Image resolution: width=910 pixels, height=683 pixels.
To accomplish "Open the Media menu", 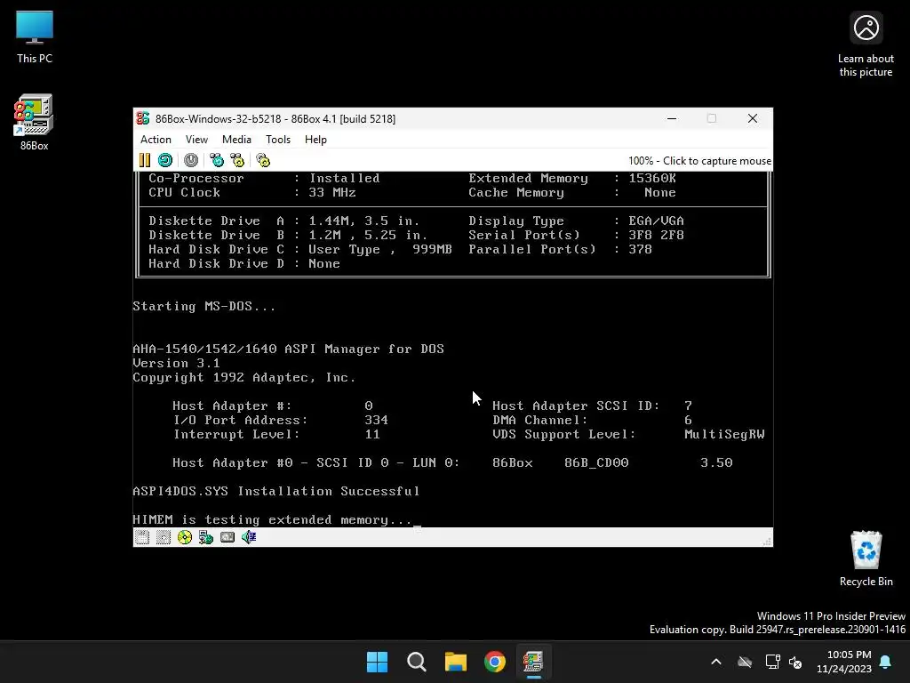I will 236,140.
